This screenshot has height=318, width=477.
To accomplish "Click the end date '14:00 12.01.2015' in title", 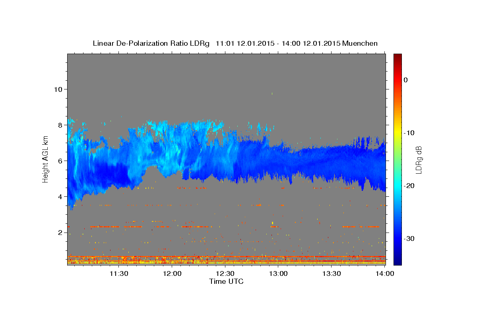I will [311, 43].
